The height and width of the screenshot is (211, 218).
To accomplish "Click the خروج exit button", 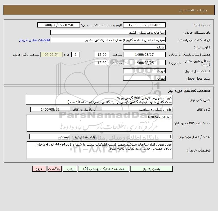I will click(x=39, y=169).
